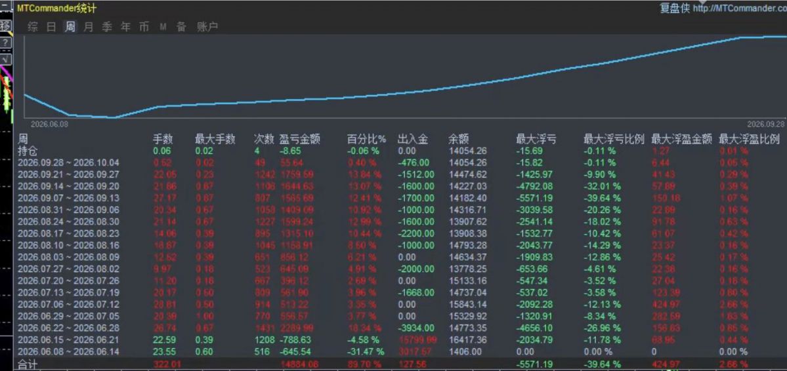Open the http://MTCommander.co link
Screen dimensions: 787x371
click(739, 8)
